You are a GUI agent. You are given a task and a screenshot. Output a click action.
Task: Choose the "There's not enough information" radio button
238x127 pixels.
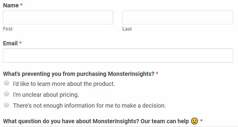7,105
